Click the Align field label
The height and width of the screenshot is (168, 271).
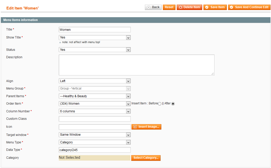tap(10, 81)
